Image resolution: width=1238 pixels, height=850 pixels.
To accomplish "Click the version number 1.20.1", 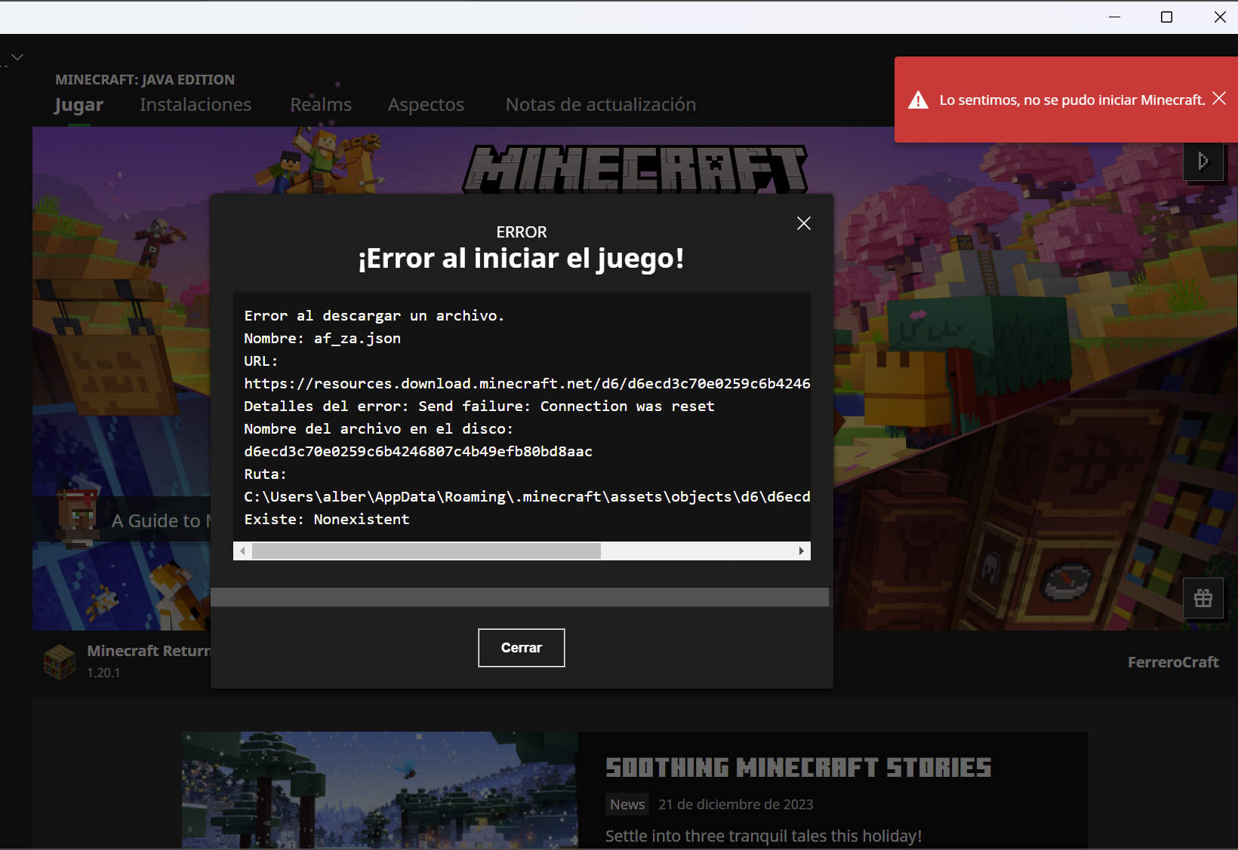I will click(x=103, y=673).
